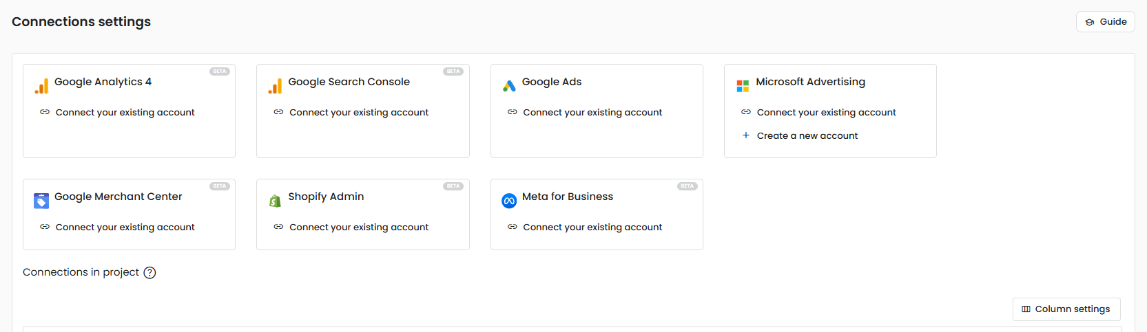
Task: Create a new Microsoft Advertising account
Action: [807, 136]
